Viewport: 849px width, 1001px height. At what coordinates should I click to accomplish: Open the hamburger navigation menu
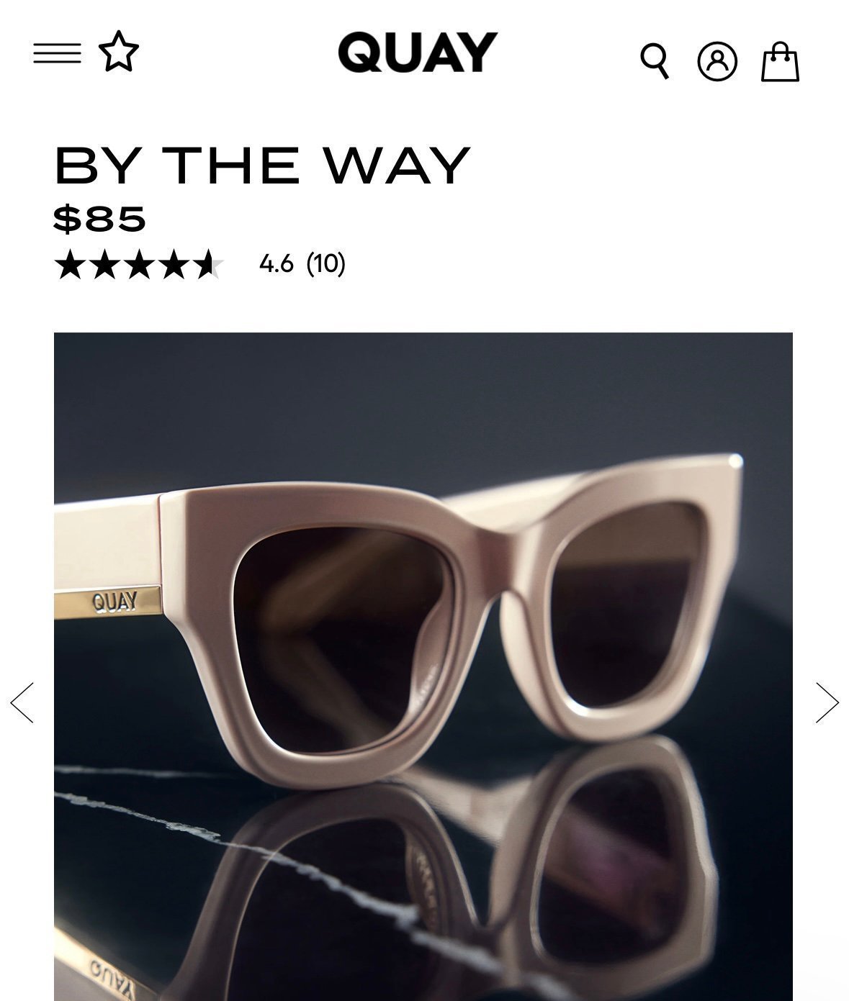pos(57,53)
